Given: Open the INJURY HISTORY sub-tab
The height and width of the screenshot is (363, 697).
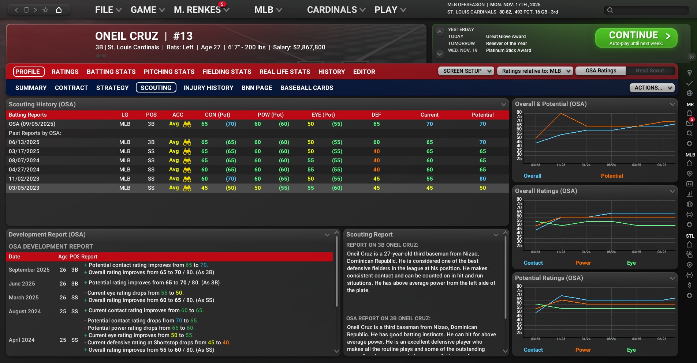Looking at the screenshot, I should pyautogui.click(x=208, y=88).
